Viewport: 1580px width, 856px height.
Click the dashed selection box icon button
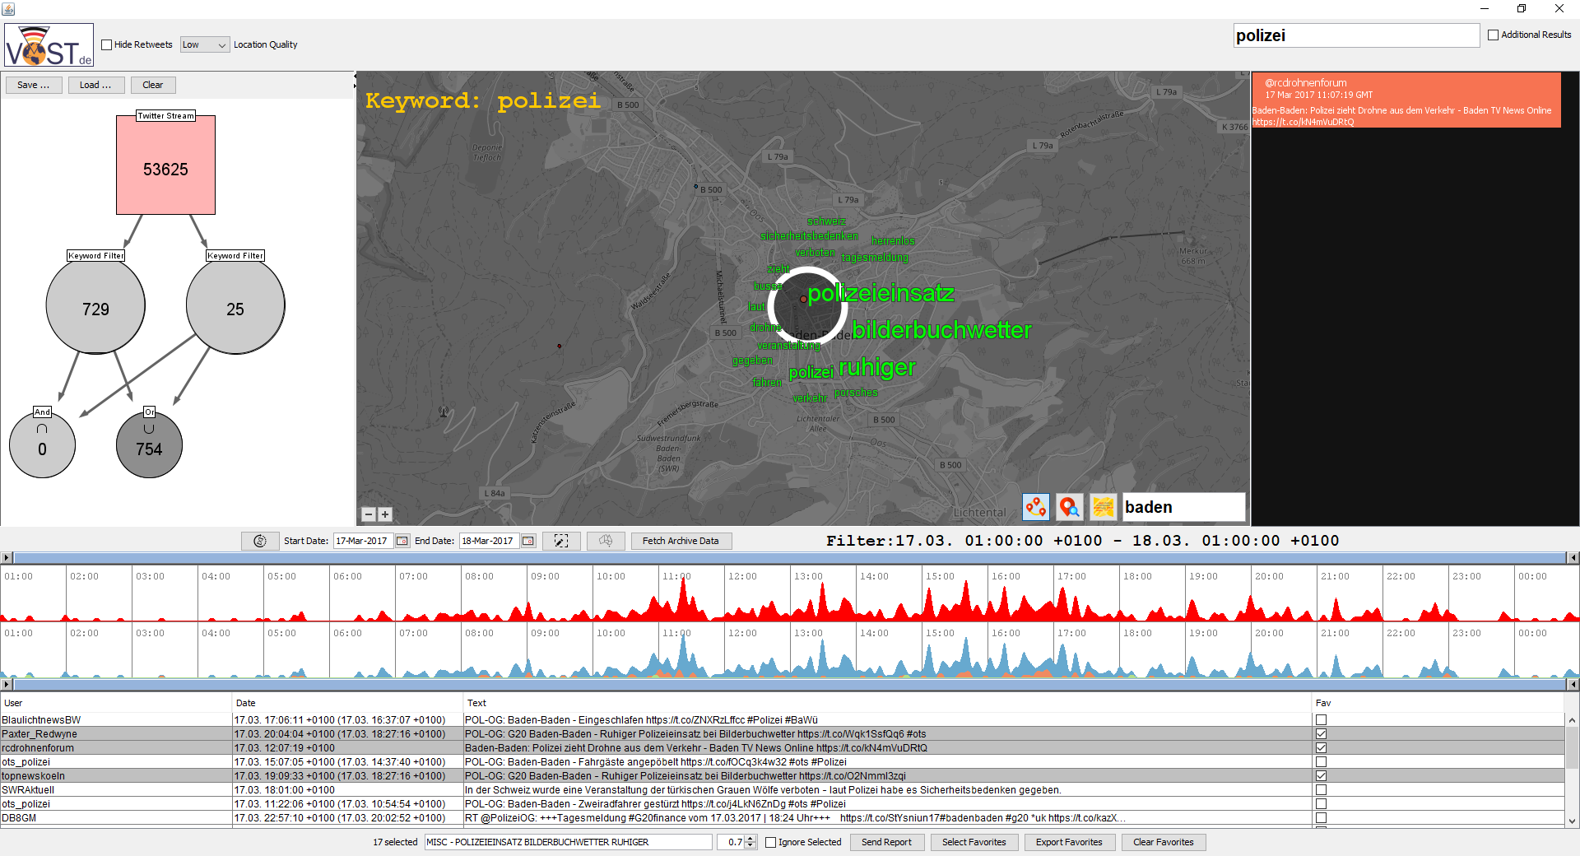pyautogui.click(x=561, y=541)
